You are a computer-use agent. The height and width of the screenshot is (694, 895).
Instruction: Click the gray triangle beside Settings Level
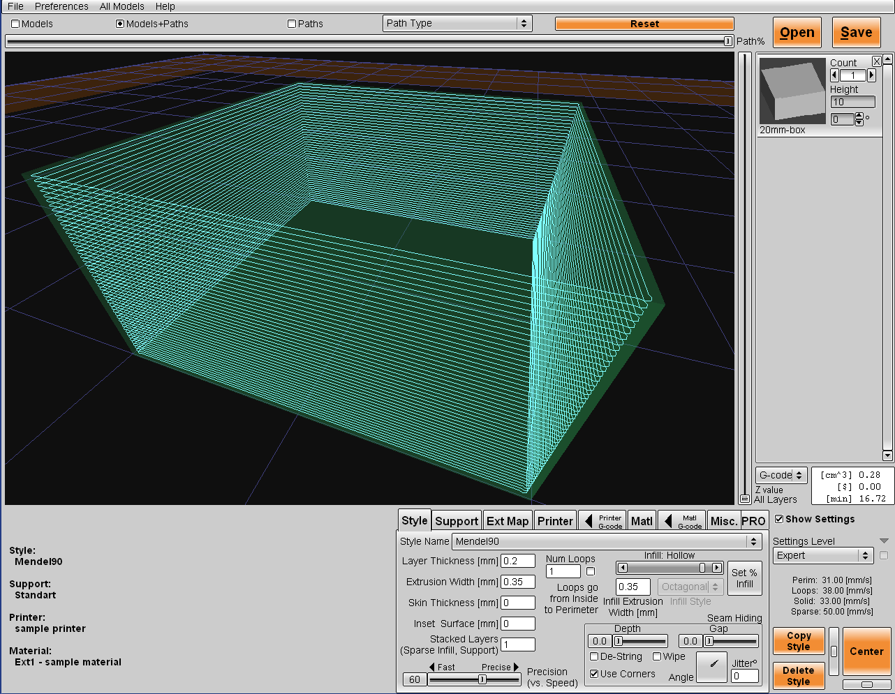click(884, 541)
